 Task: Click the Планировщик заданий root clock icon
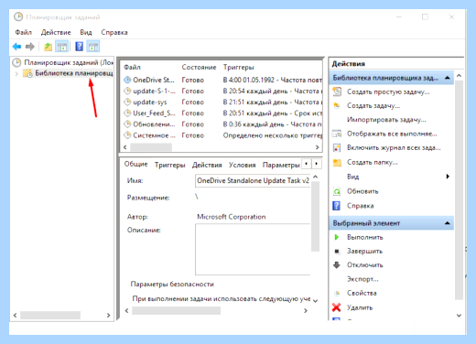[x=16, y=62]
